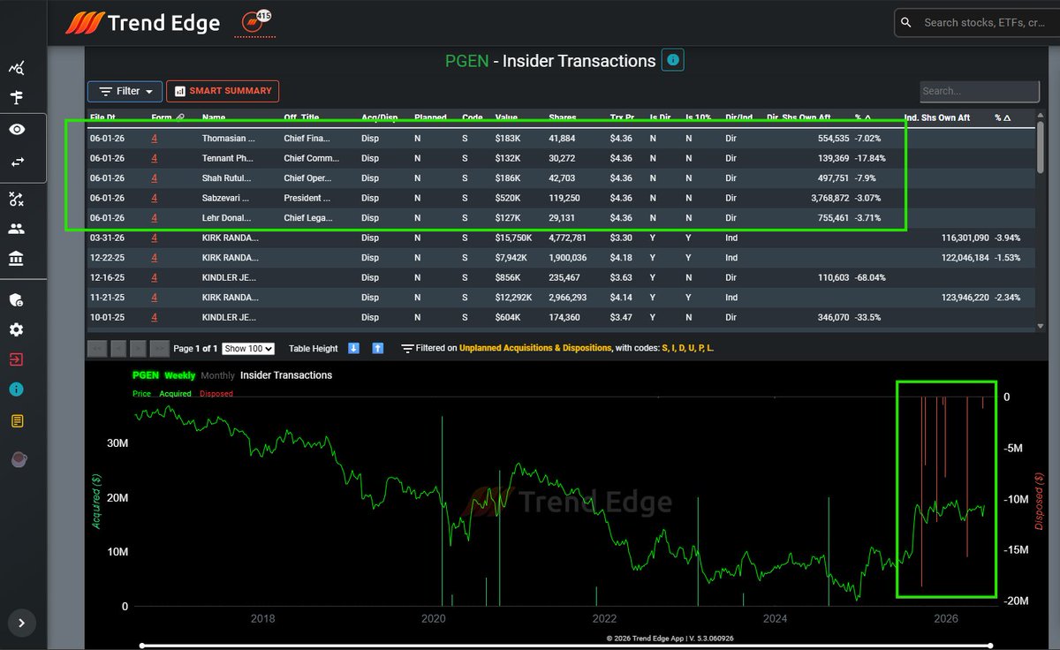The image size is (1060, 650).
Task: Click the '123,946,220' indirect shares cell
Action: (965, 298)
